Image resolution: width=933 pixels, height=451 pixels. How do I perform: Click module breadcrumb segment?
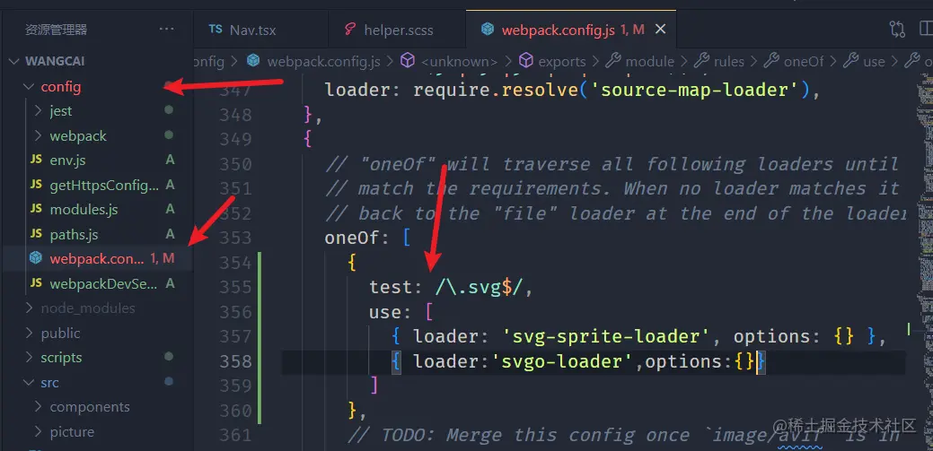[x=650, y=62]
